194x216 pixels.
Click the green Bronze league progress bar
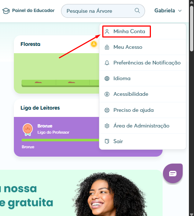coord(60,140)
